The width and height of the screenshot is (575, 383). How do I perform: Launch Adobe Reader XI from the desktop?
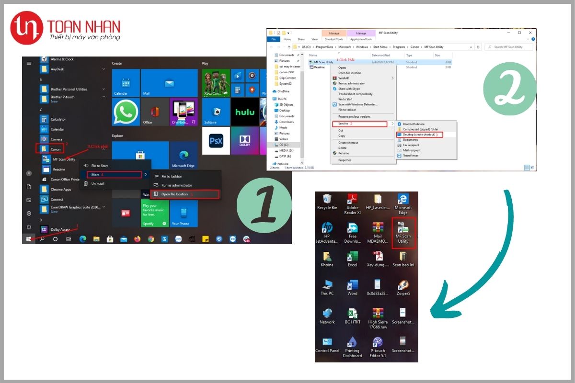pos(352,204)
